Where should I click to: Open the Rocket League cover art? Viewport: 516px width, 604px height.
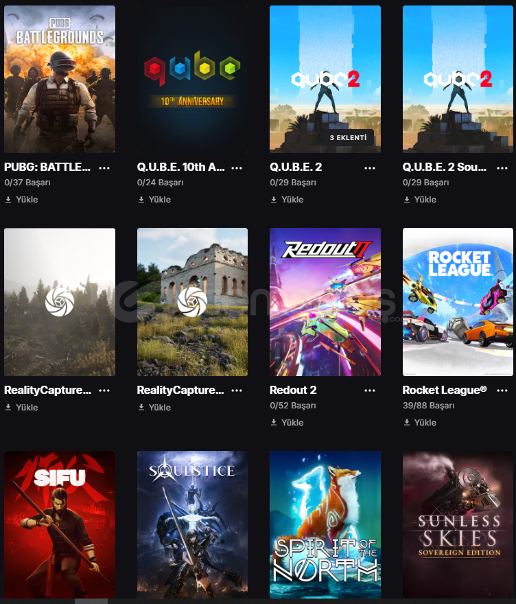click(458, 302)
